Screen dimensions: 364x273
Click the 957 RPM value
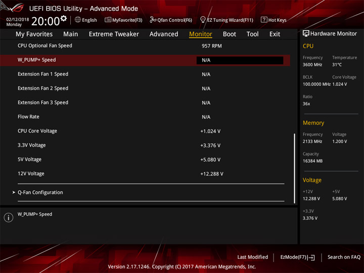point(212,46)
